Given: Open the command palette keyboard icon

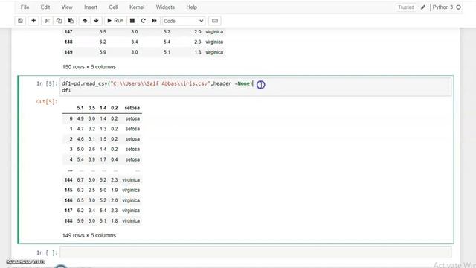Looking at the screenshot, I should pos(215,21).
